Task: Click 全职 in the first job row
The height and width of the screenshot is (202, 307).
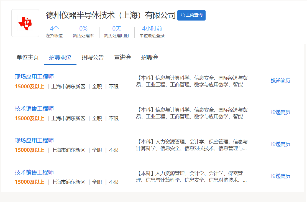Action: 97,87
